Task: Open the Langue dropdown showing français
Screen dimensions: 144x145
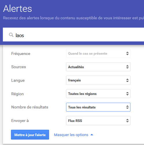Action: pos(98,80)
